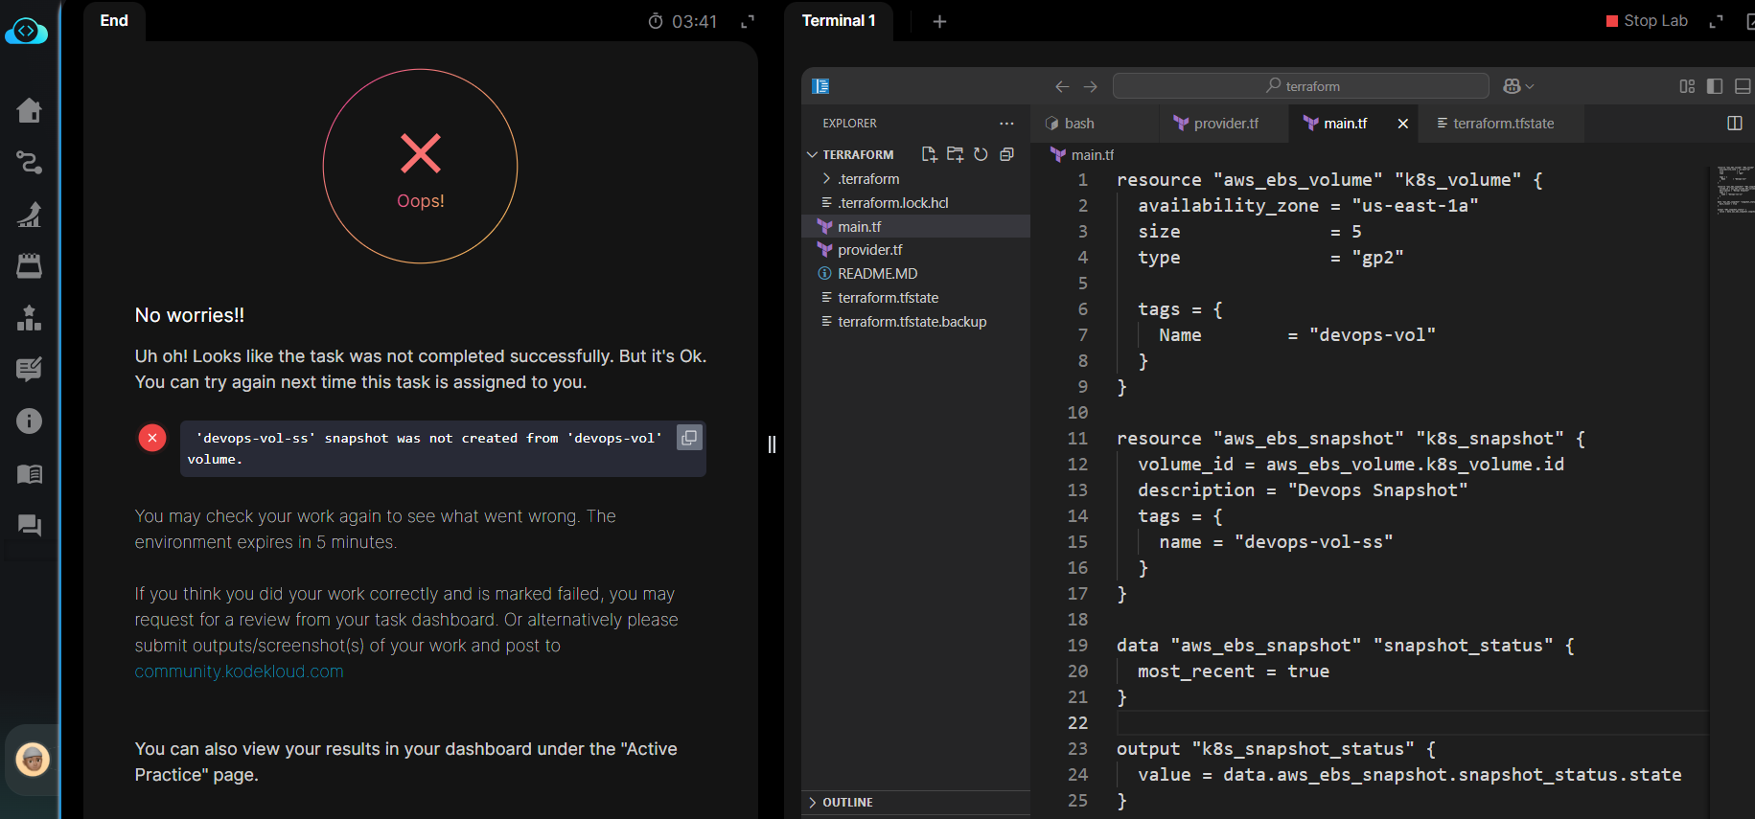
Task: Split the editor to the right
Action: [1734, 124]
